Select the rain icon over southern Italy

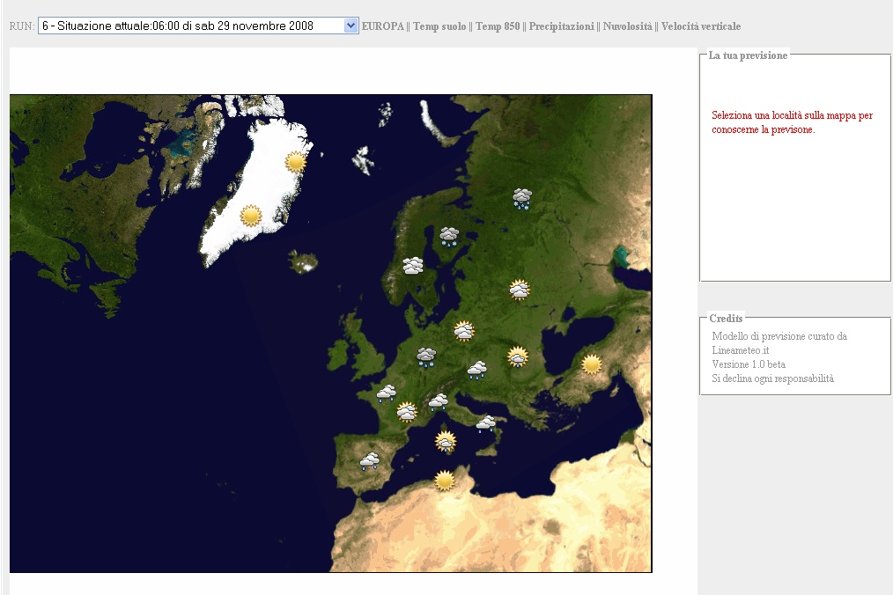tap(485, 424)
